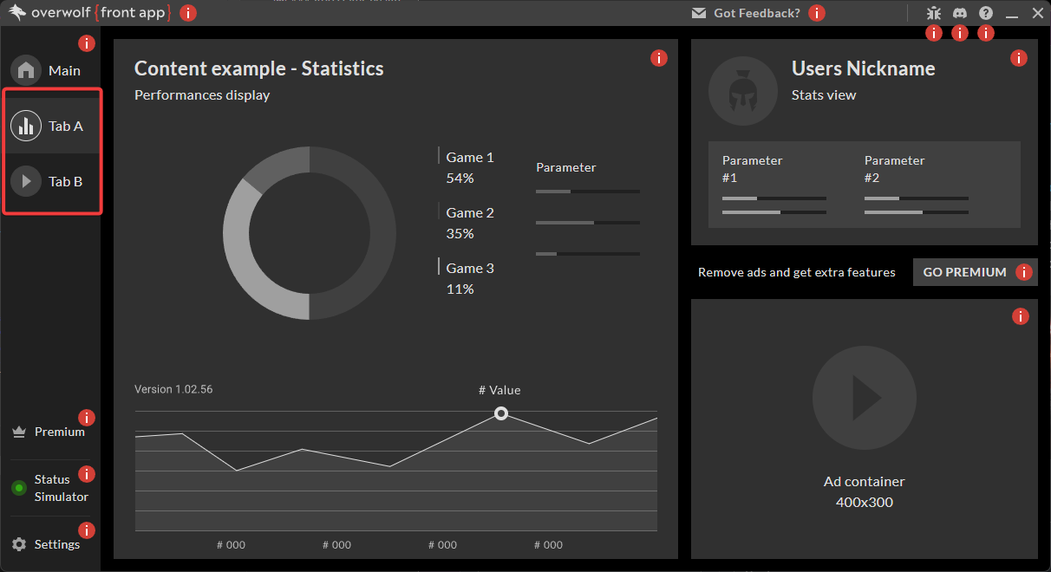Click the info badge on the Statistics panel
This screenshot has height=572, width=1051.
659,58
